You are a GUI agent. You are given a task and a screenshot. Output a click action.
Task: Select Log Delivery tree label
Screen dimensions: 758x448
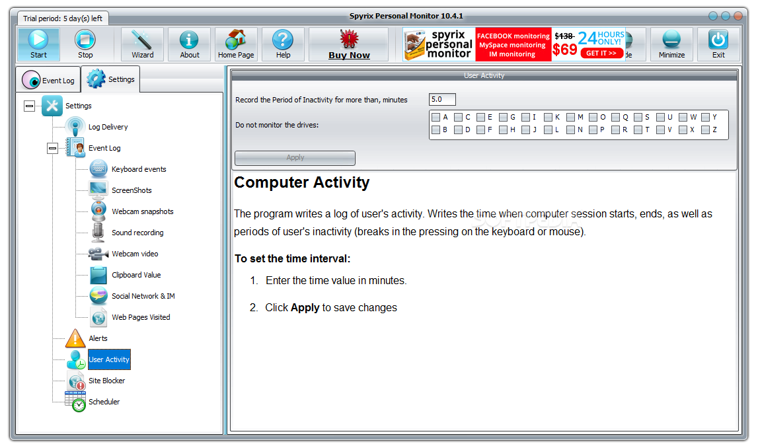[x=108, y=127]
